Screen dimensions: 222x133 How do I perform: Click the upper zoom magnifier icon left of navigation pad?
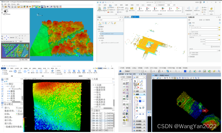pos(2,36)
